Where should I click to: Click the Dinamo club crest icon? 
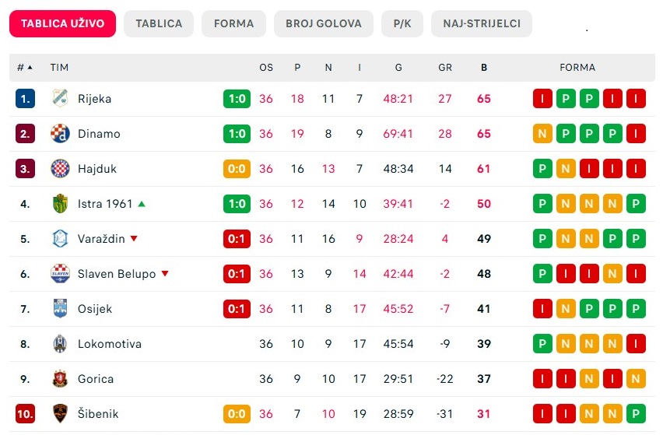60,134
